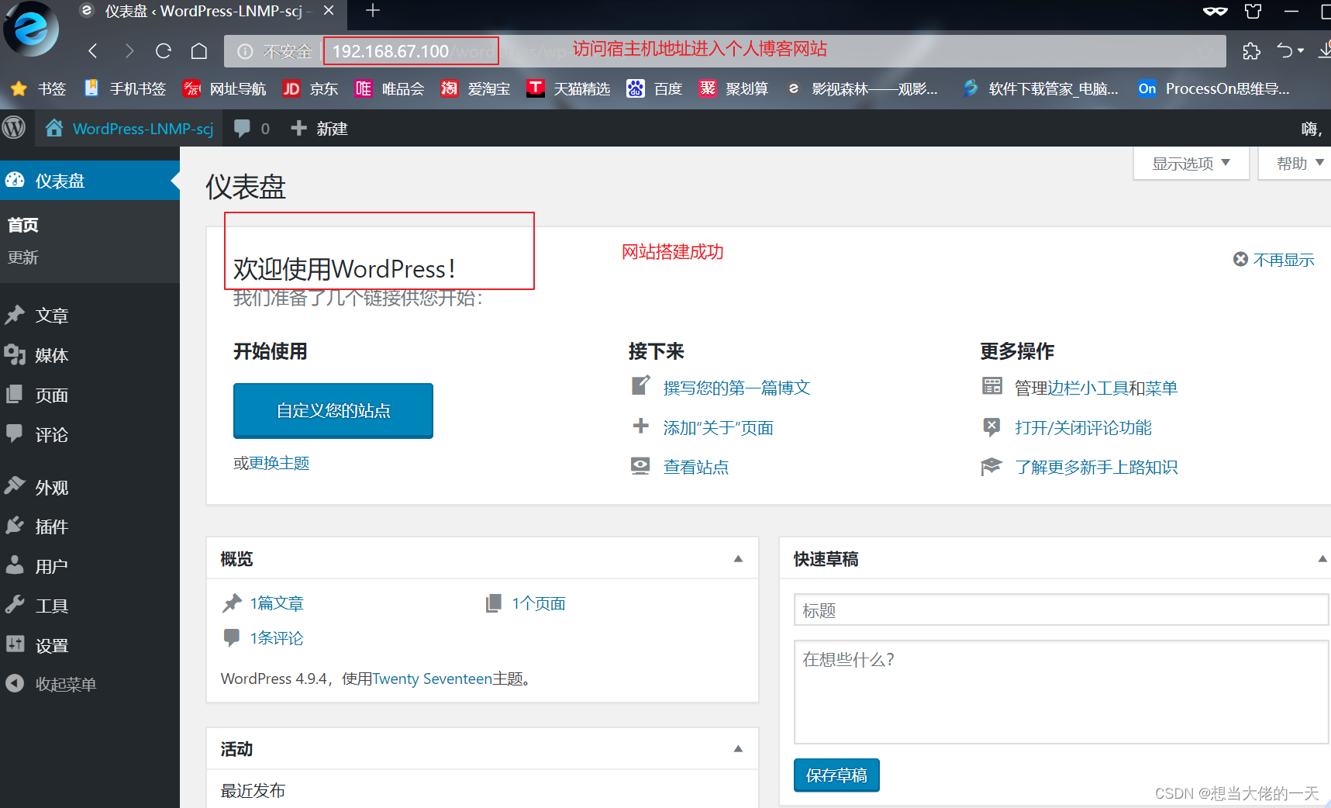Viewport: 1331px width, 808px height.
Task: Open the 网址导航 bookmark
Action: click(225, 89)
